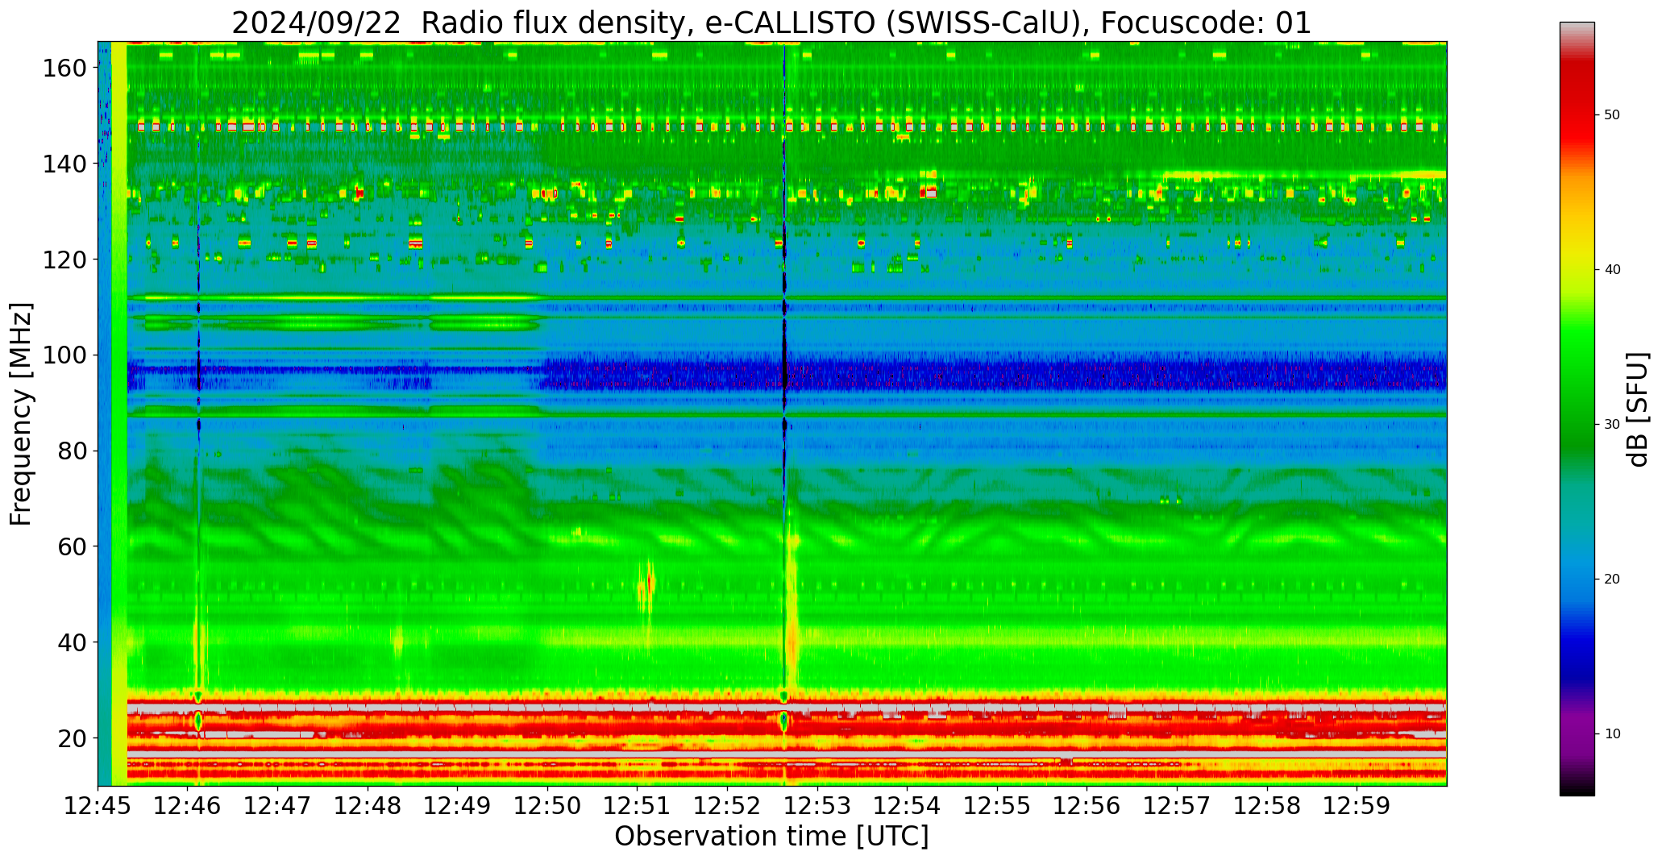Click the 60 MHz frequency tick label

73,546
